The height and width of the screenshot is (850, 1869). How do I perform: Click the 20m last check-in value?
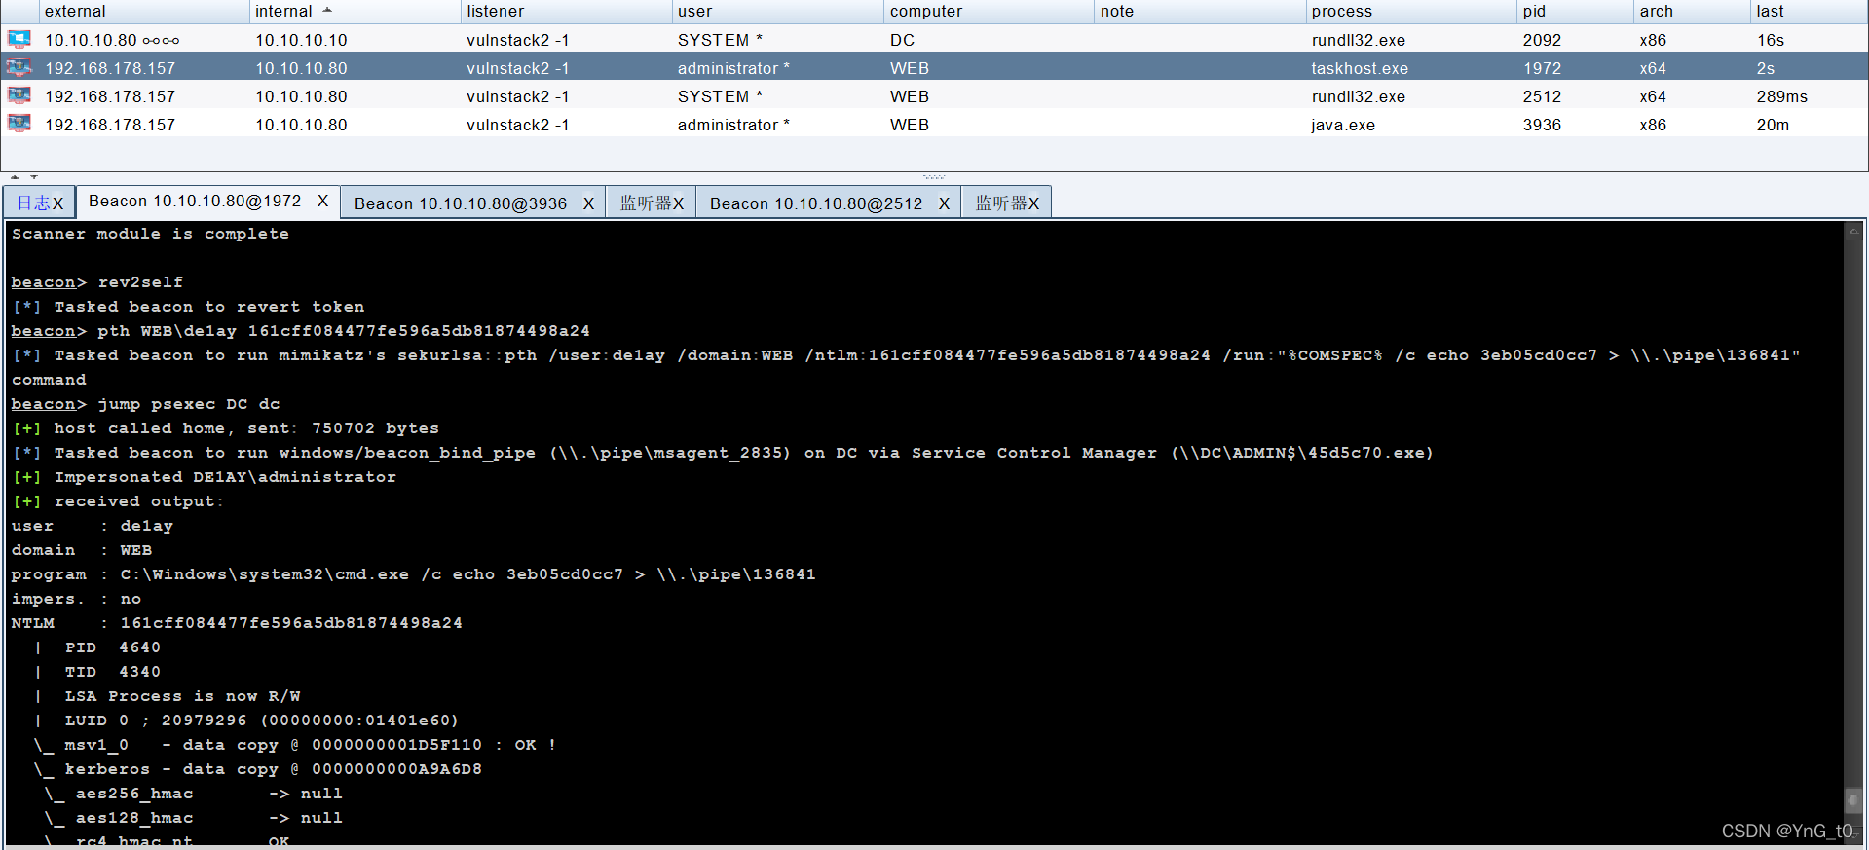pyautogui.click(x=1773, y=125)
